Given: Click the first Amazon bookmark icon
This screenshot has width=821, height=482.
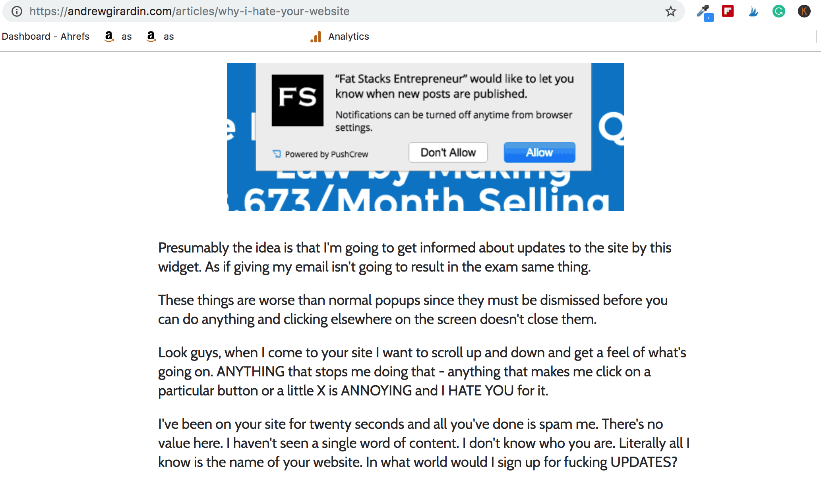Looking at the screenshot, I should pyautogui.click(x=109, y=36).
